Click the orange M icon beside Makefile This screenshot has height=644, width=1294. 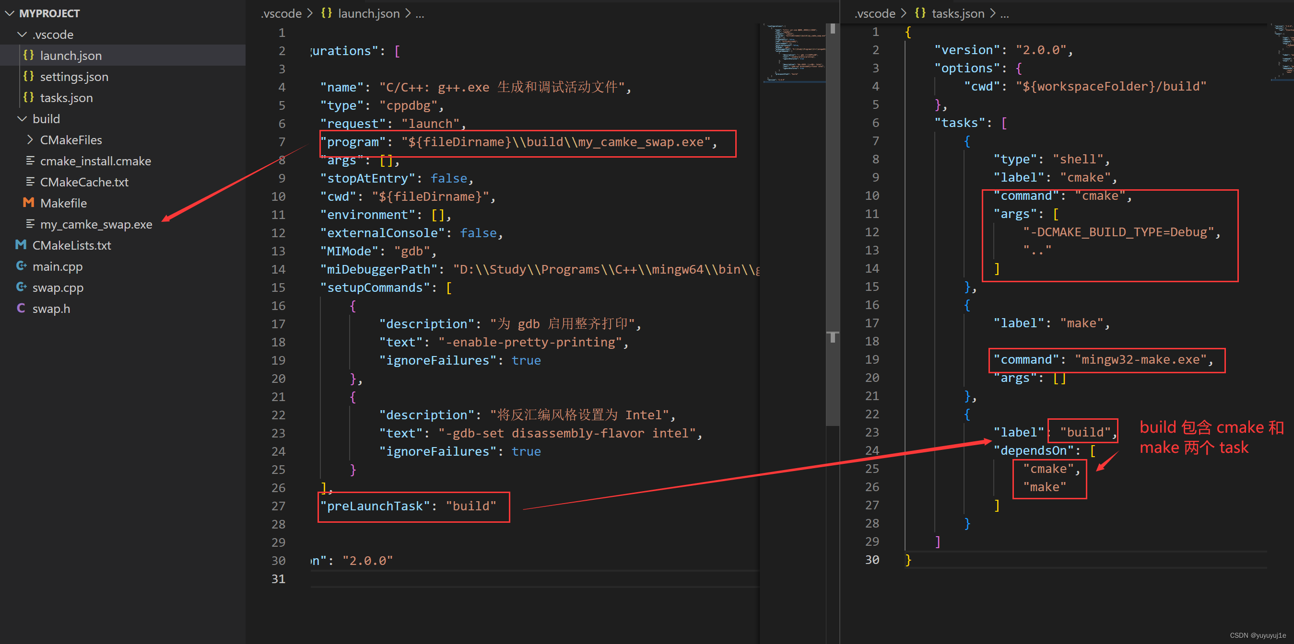pyautogui.click(x=29, y=203)
